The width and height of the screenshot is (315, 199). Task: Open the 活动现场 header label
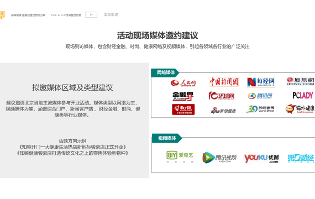pyautogui.click(x=111, y=15)
